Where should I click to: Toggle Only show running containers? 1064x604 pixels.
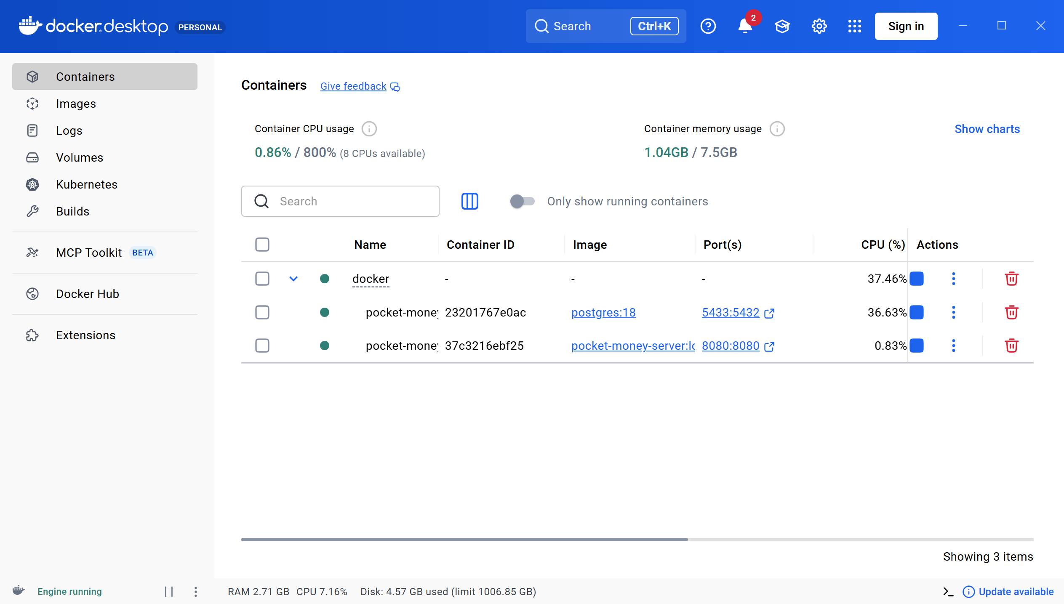522,201
